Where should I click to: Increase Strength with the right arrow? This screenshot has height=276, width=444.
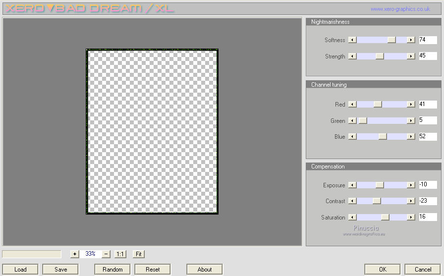tap(411, 56)
